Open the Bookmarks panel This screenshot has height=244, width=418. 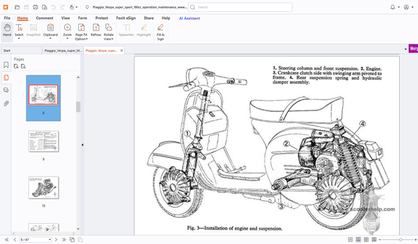(x=6, y=65)
